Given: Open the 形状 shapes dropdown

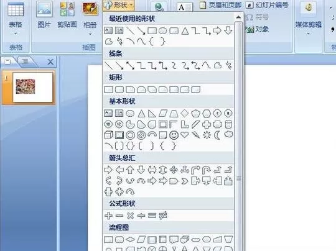Looking at the screenshot, I should [x=118, y=5].
